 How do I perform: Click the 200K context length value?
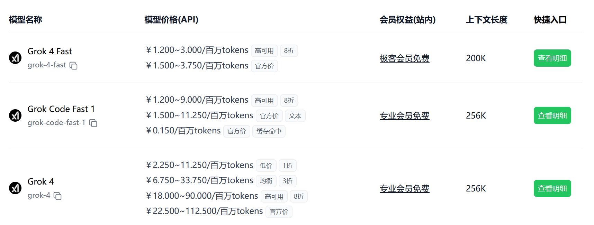click(476, 58)
